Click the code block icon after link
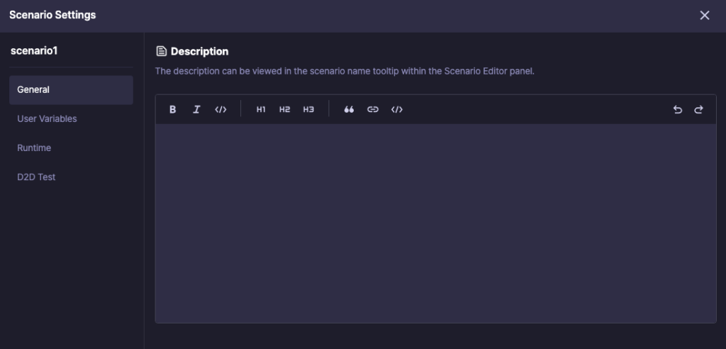The width and height of the screenshot is (726, 349). [x=397, y=109]
